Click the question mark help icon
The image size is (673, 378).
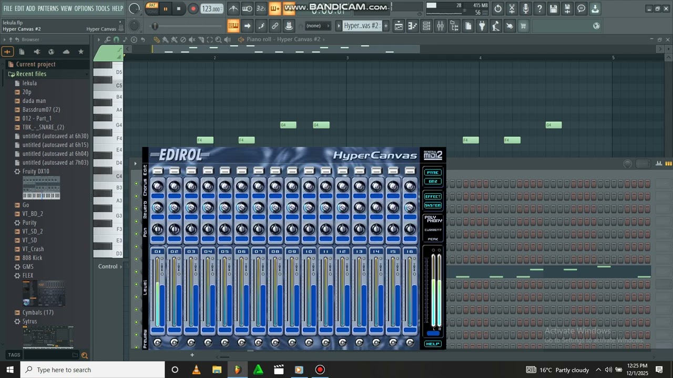click(539, 8)
